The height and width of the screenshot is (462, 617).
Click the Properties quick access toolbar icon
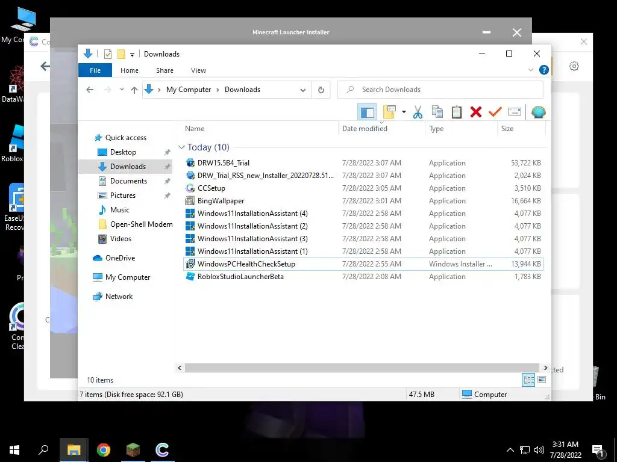coord(107,54)
